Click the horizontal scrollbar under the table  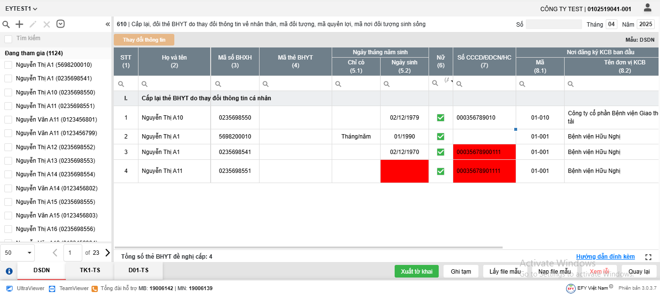(310, 248)
